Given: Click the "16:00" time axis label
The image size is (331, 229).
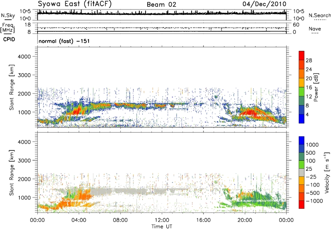Looking at the screenshot, I should coord(203,220).
